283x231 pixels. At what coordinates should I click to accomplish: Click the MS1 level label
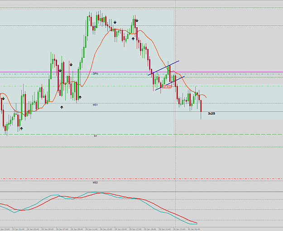(95, 105)
